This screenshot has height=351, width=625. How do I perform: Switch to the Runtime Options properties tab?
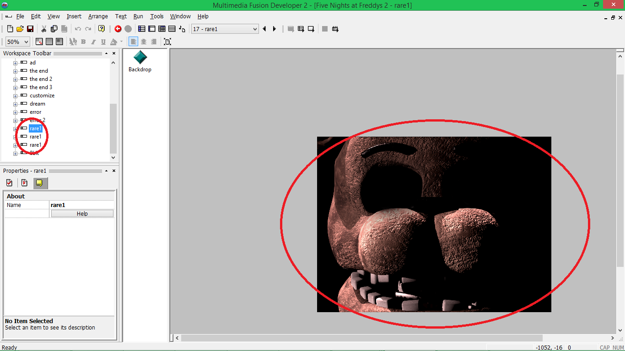point(25,183)
